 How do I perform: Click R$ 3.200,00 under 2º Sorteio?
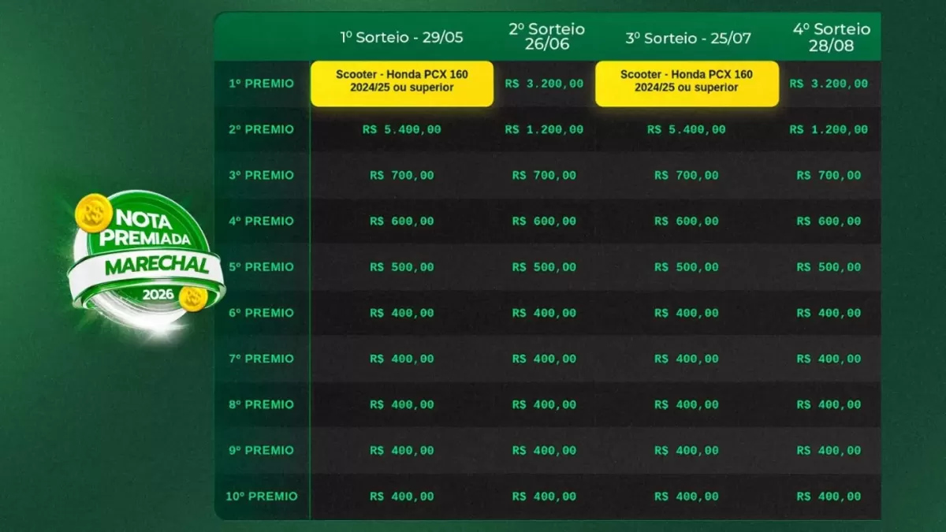544,84
